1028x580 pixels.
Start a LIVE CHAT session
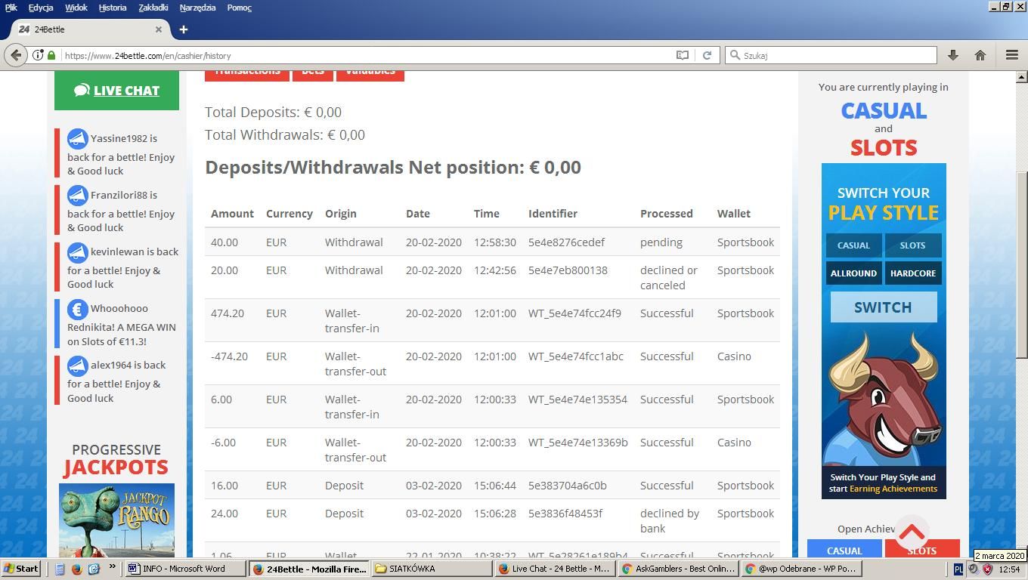[116, 91]
